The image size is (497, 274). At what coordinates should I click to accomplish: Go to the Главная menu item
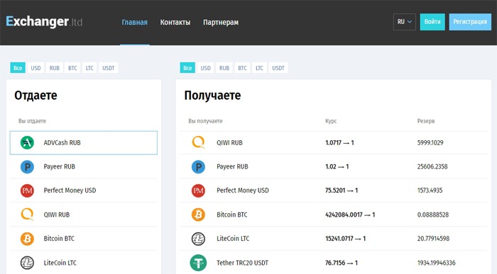135,23
